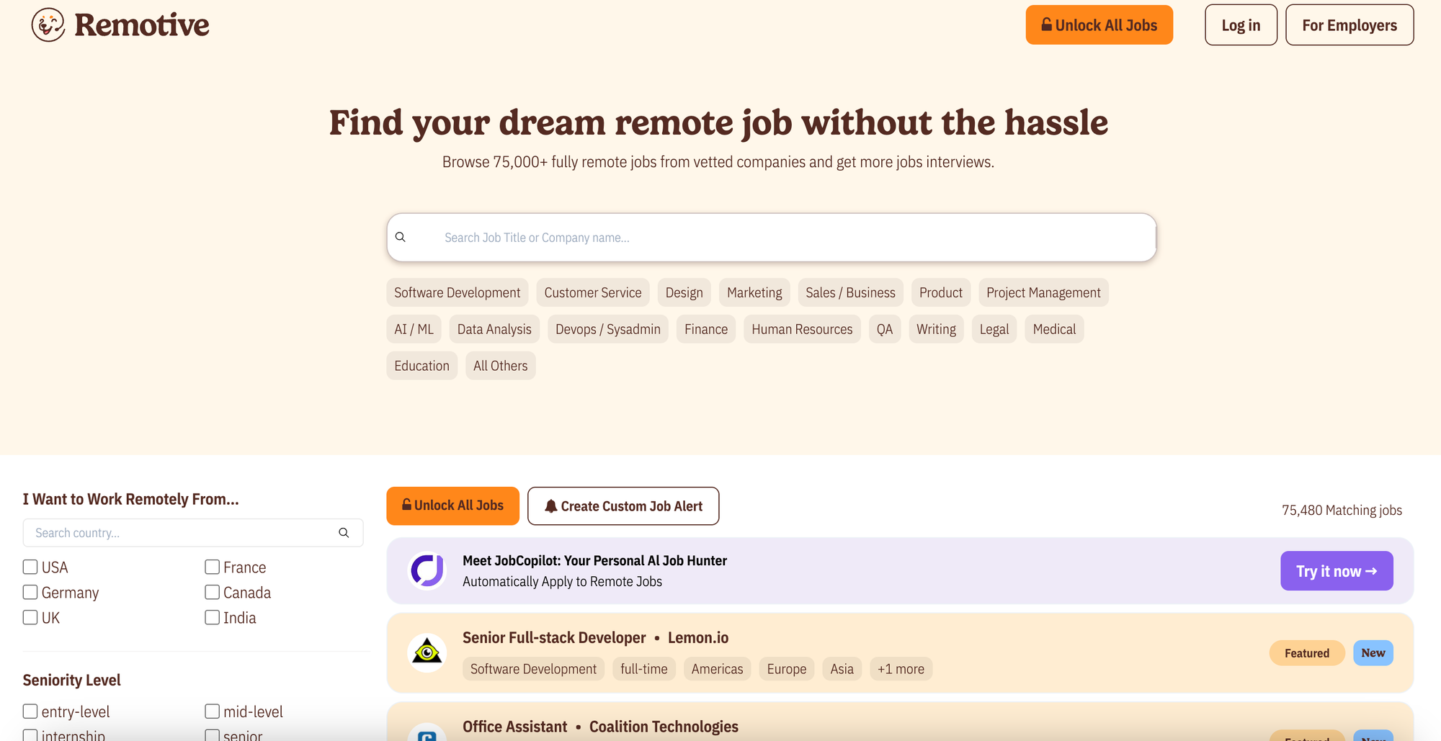
Task: Enable the entry-level seniority filter
Action: click(30, 711)
